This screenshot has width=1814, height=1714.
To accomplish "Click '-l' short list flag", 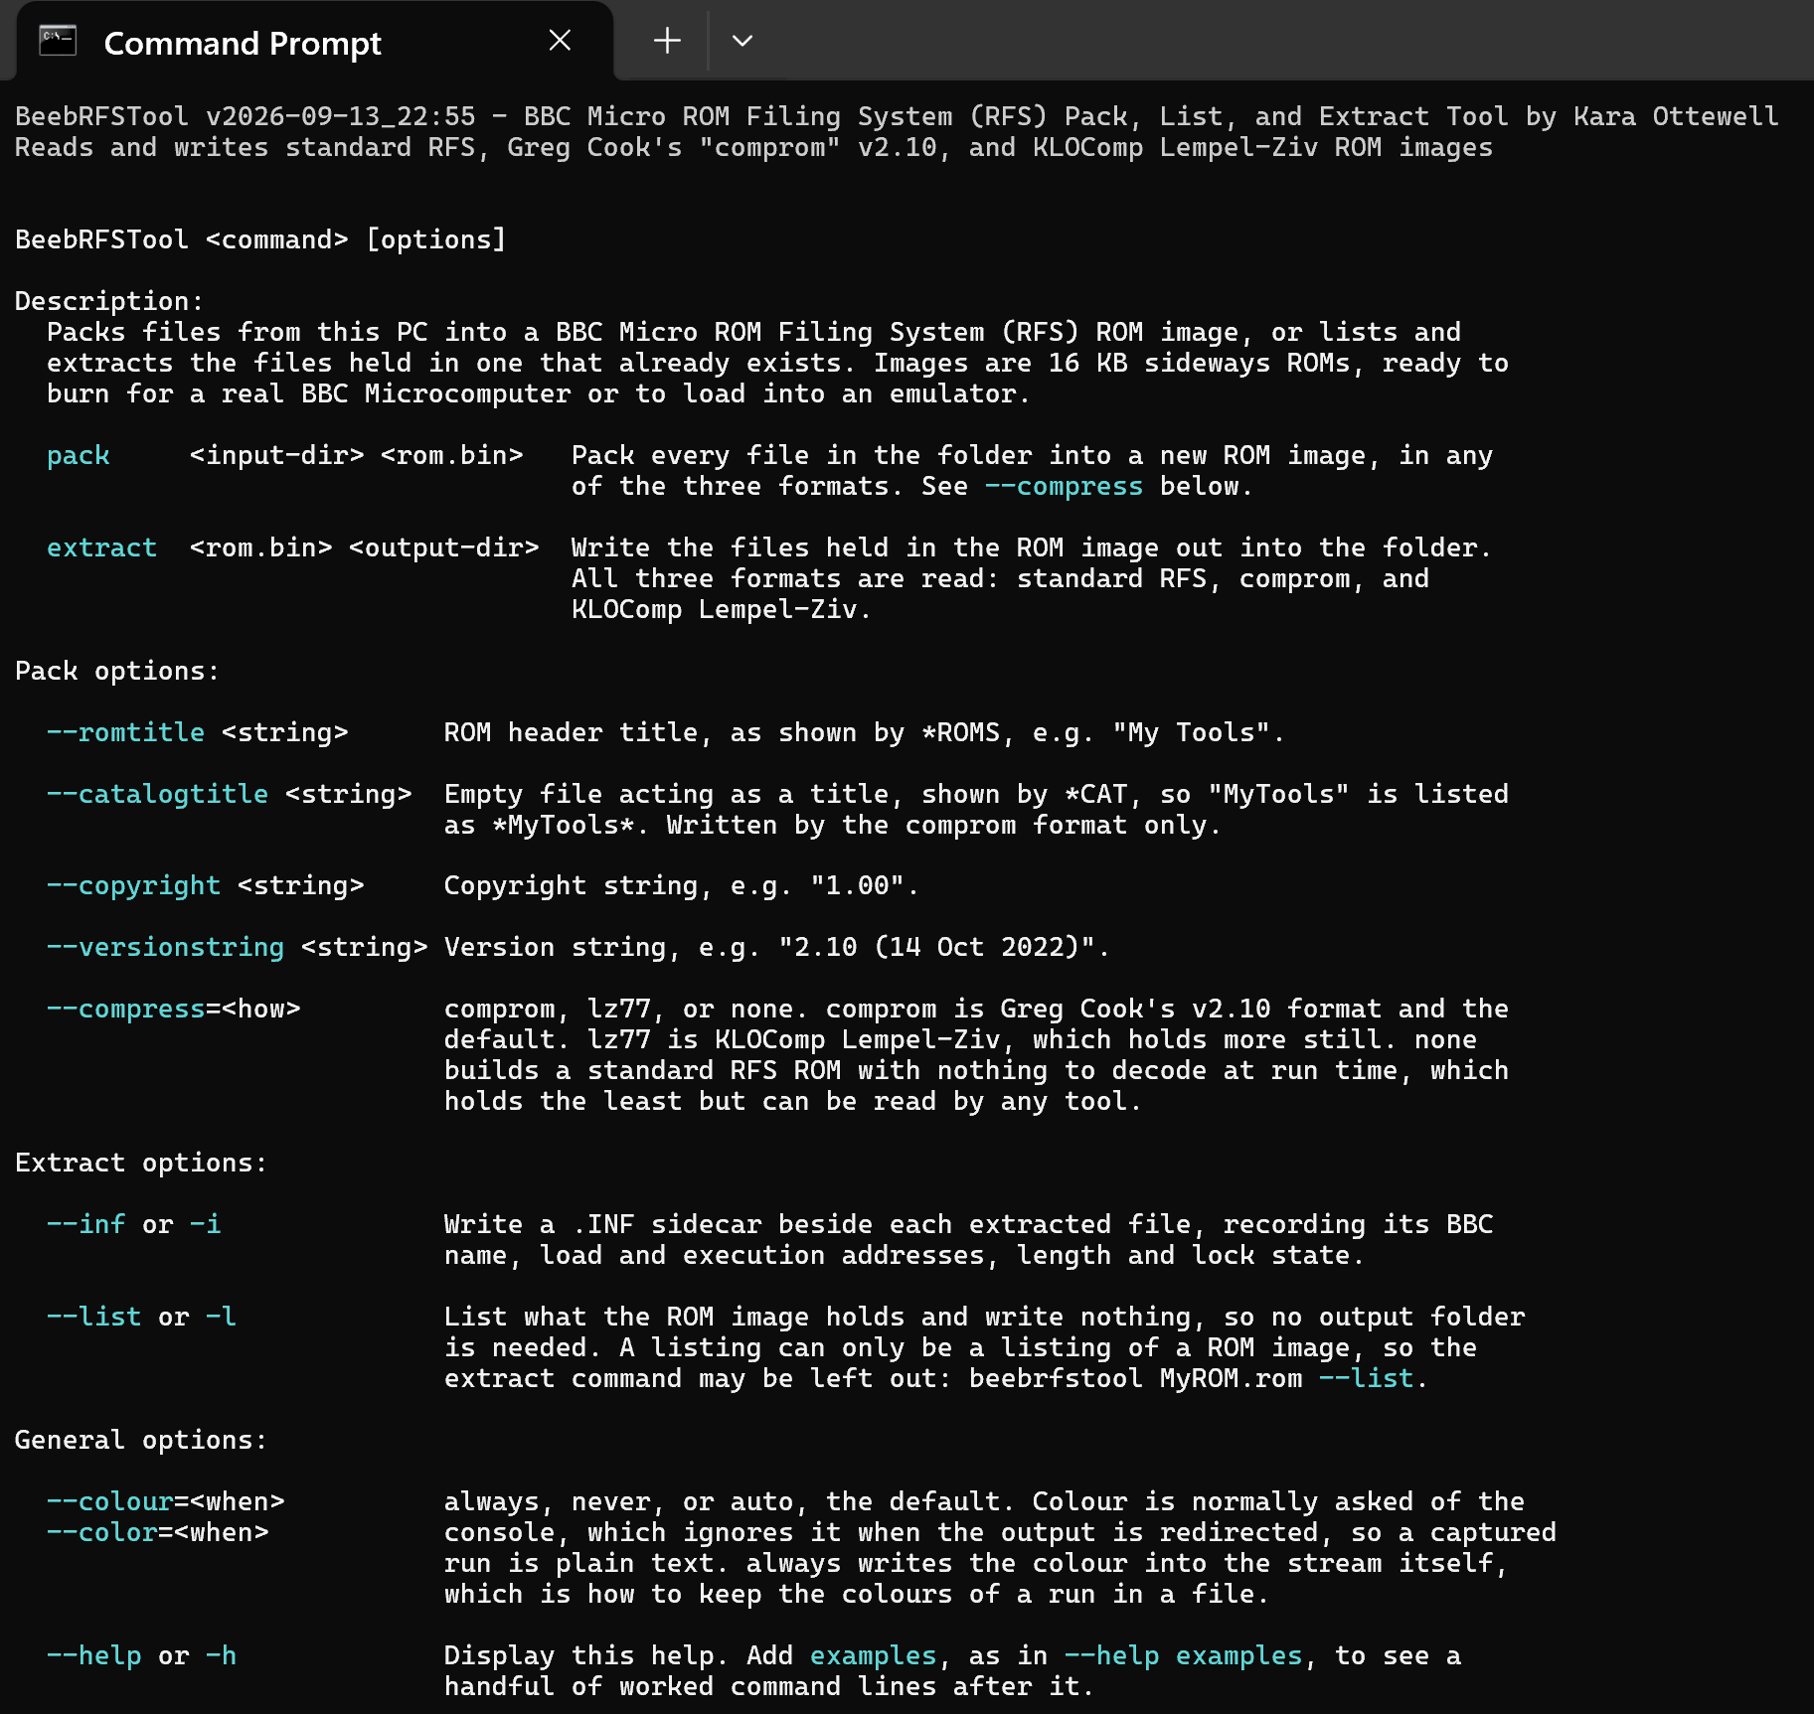I will (222, 1318).
